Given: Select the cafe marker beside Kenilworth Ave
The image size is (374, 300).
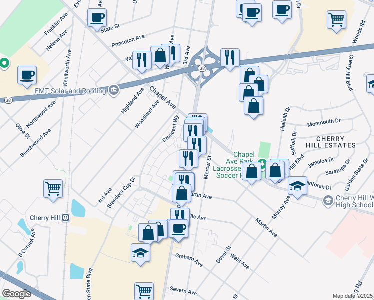Looking at the screenshot, I should pyautogui.click(x=27, y=77).
